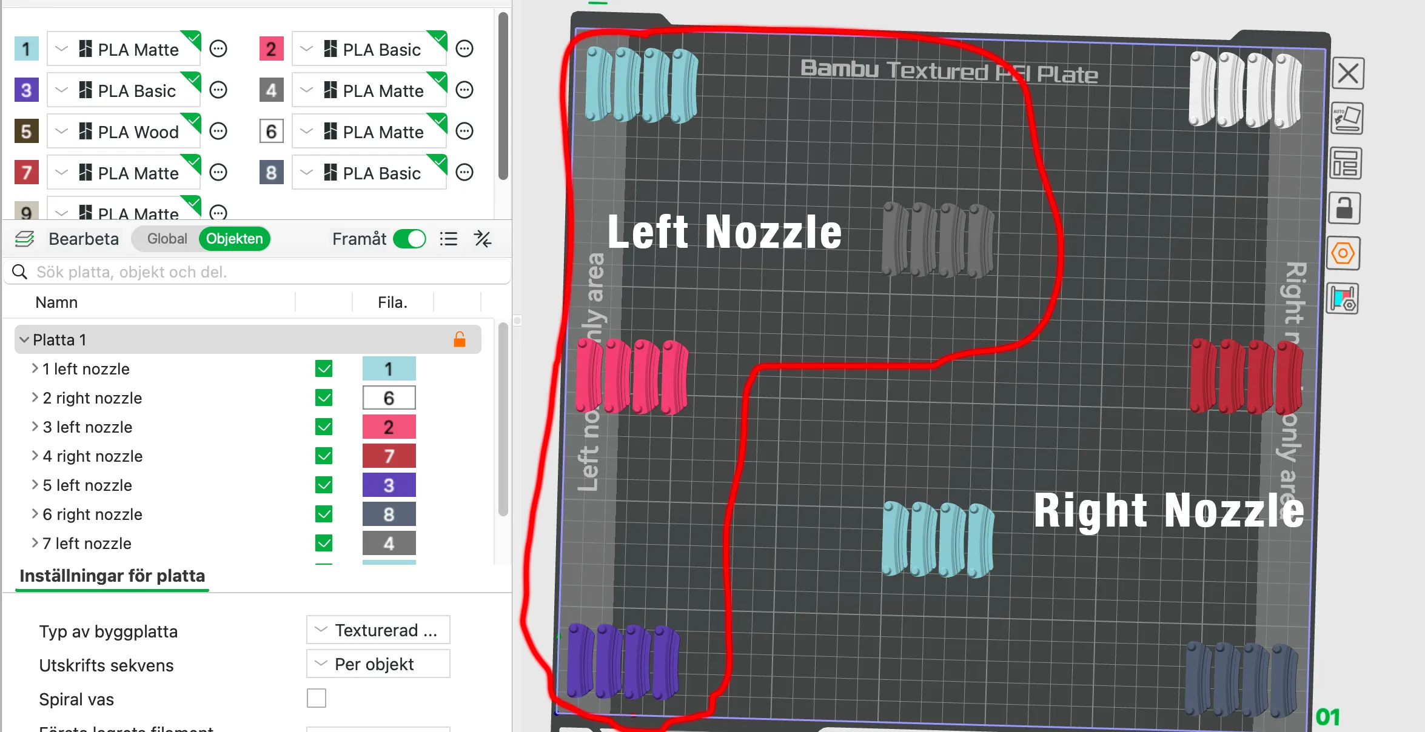Enable the Spiral vas checkbox
This screenshot has height=732, width=1425.
click(x=317, y=698)
